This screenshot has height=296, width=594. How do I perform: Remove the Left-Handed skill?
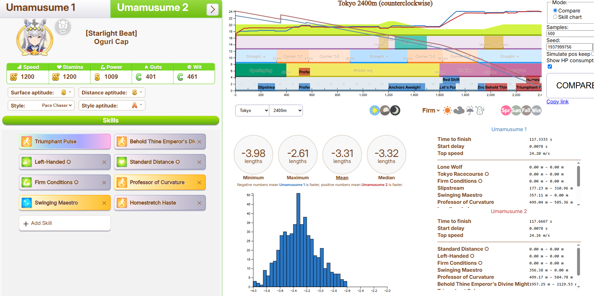pos(104,162)
